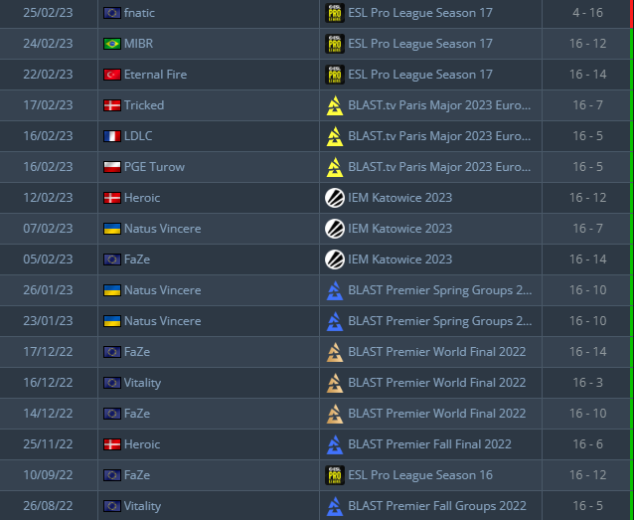Click the IEM Katowice logo on the Heroic 12/02/23 row
The image size is (634, 520).
335,198
